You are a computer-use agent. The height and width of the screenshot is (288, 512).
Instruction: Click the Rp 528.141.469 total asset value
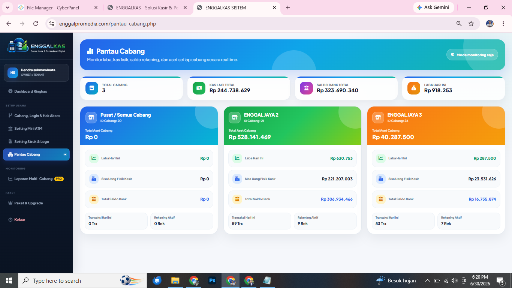tap(250, 137)
